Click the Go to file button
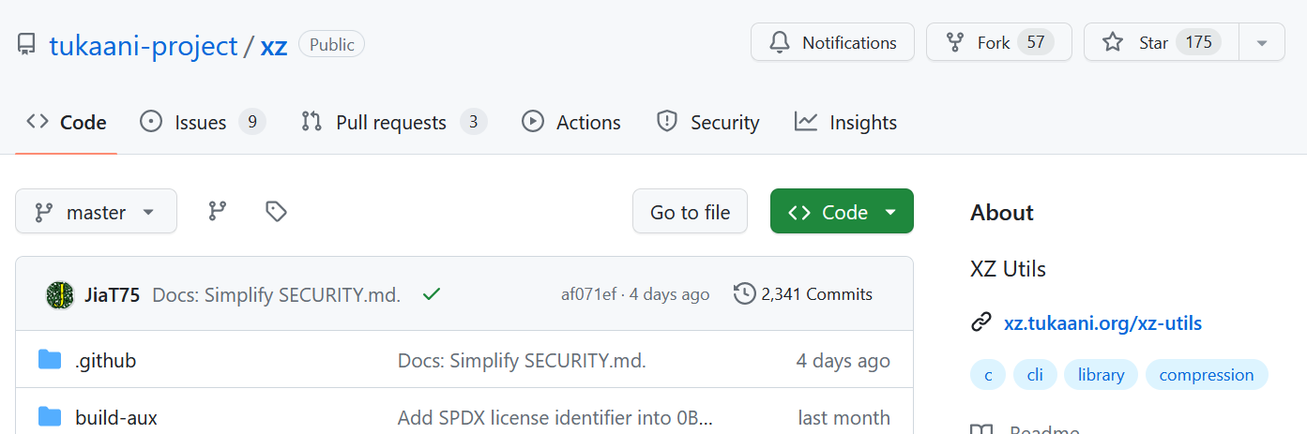The height and width of the screenshot is (434, 1307). click(690, 212)
